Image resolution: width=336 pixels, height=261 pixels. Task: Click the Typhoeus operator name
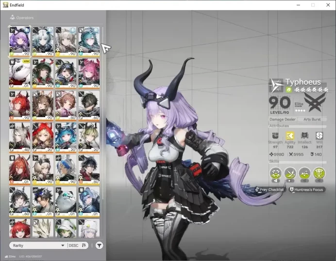[x=303, y=82]
